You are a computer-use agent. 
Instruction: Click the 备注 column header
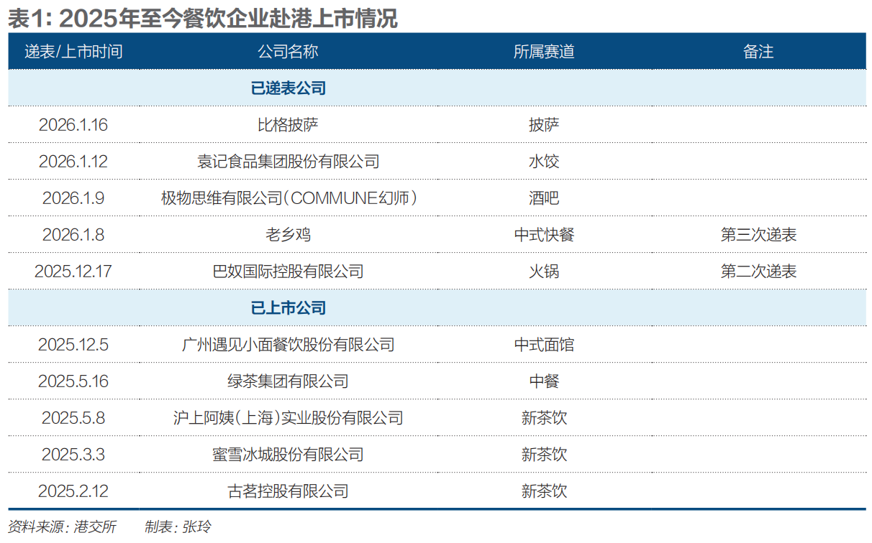point(758,52)
